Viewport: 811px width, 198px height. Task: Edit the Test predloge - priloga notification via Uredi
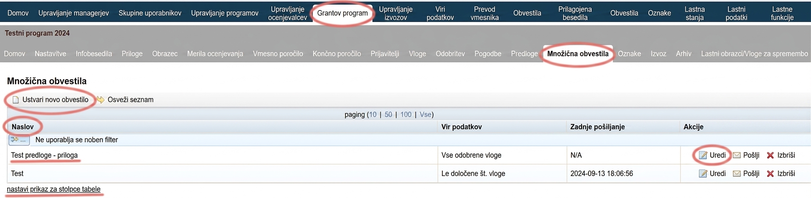click(718, 155)
